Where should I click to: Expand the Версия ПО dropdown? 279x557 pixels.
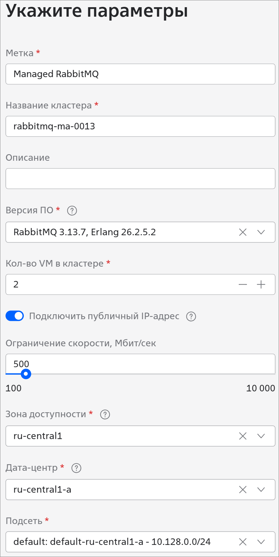tap(261, 232)
